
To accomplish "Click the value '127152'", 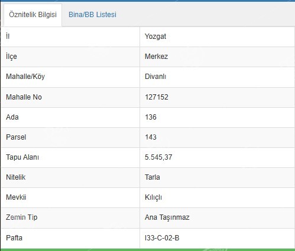I will (x=157, y=97).
